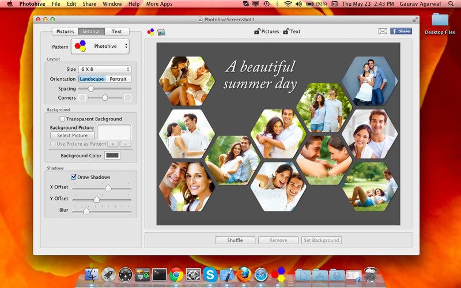Viewport: 461px width, 288px height.
Task: Open the Window menu
Action: [112, 4]
